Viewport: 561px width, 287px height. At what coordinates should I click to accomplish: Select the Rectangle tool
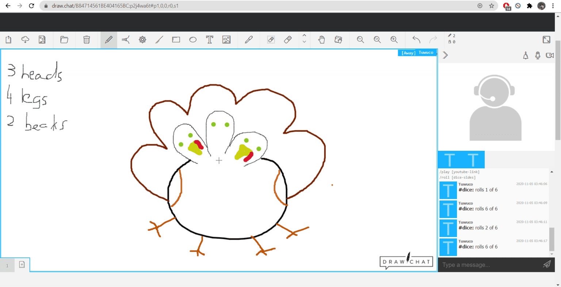(x=176, y=40)
